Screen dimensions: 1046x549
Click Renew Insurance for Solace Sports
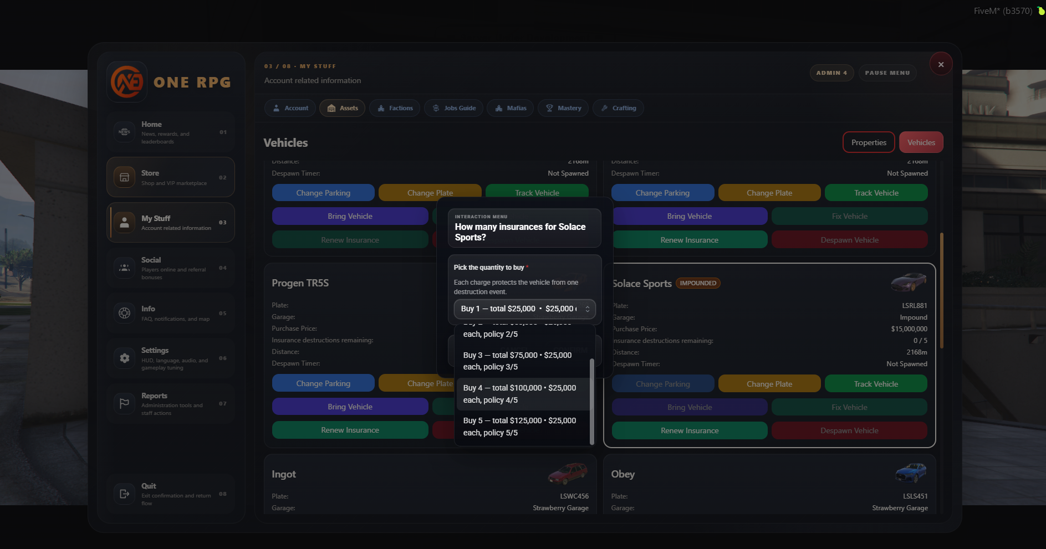pyautogui.click(x=690, y=430)
